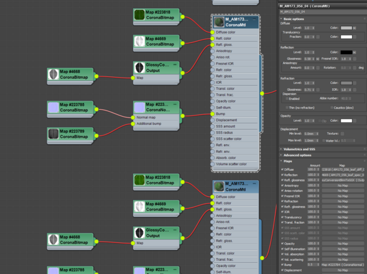Click the SSS scatter color socket

(x=212, y=139)
